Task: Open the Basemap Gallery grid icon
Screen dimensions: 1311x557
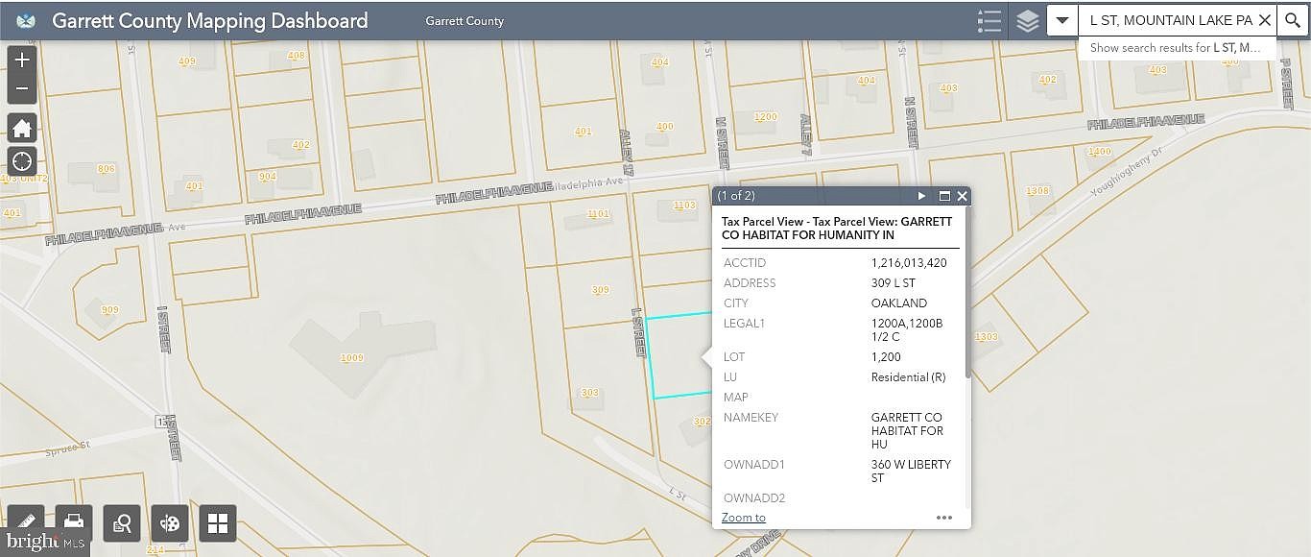Action: [x=218, y=522]
